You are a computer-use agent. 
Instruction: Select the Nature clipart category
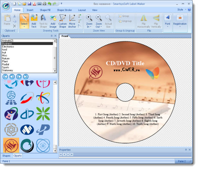click(27, 58)
